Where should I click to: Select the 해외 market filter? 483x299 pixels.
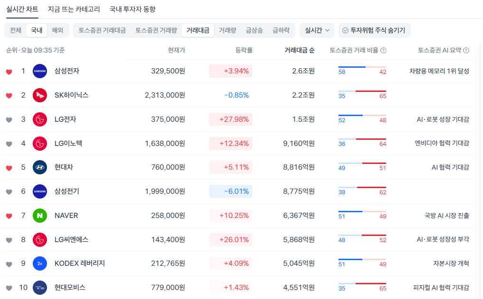(x=57, y=30)
